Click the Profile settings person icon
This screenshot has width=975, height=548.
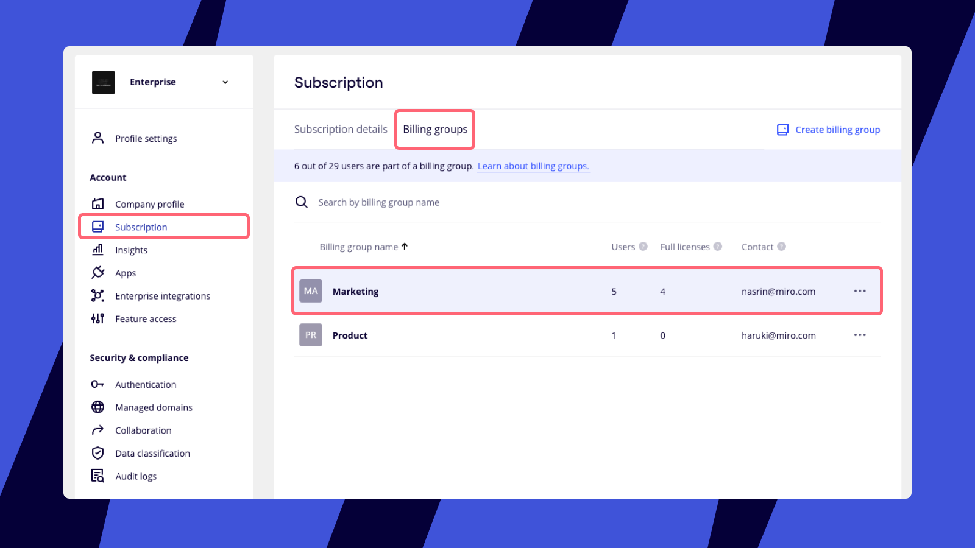pyautogui.click(x=97, y=138)
